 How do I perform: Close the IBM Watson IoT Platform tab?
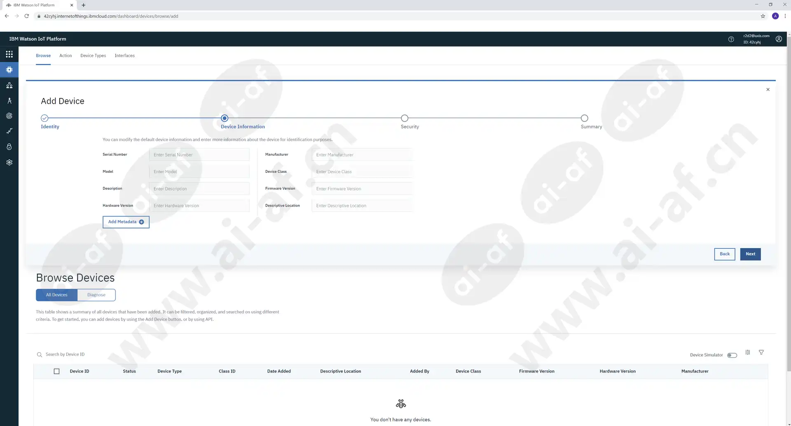72,5
